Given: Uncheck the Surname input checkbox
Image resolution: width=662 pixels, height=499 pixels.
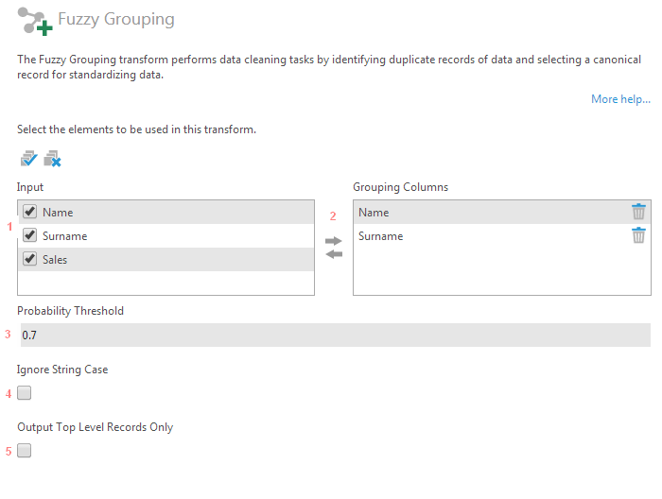Looking at the screenshot, I should coord(30,235).
